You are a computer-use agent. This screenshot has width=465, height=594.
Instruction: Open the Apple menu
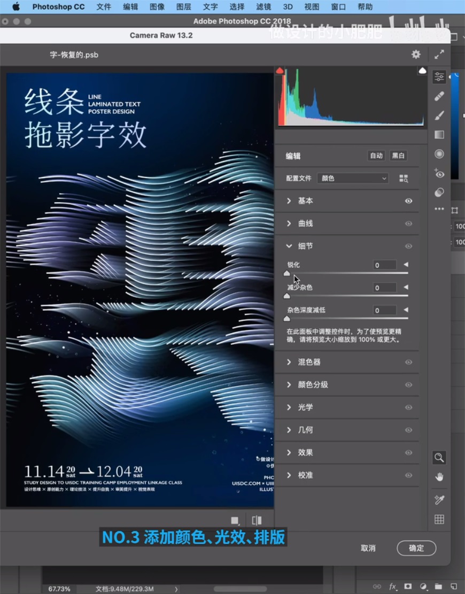16,6
